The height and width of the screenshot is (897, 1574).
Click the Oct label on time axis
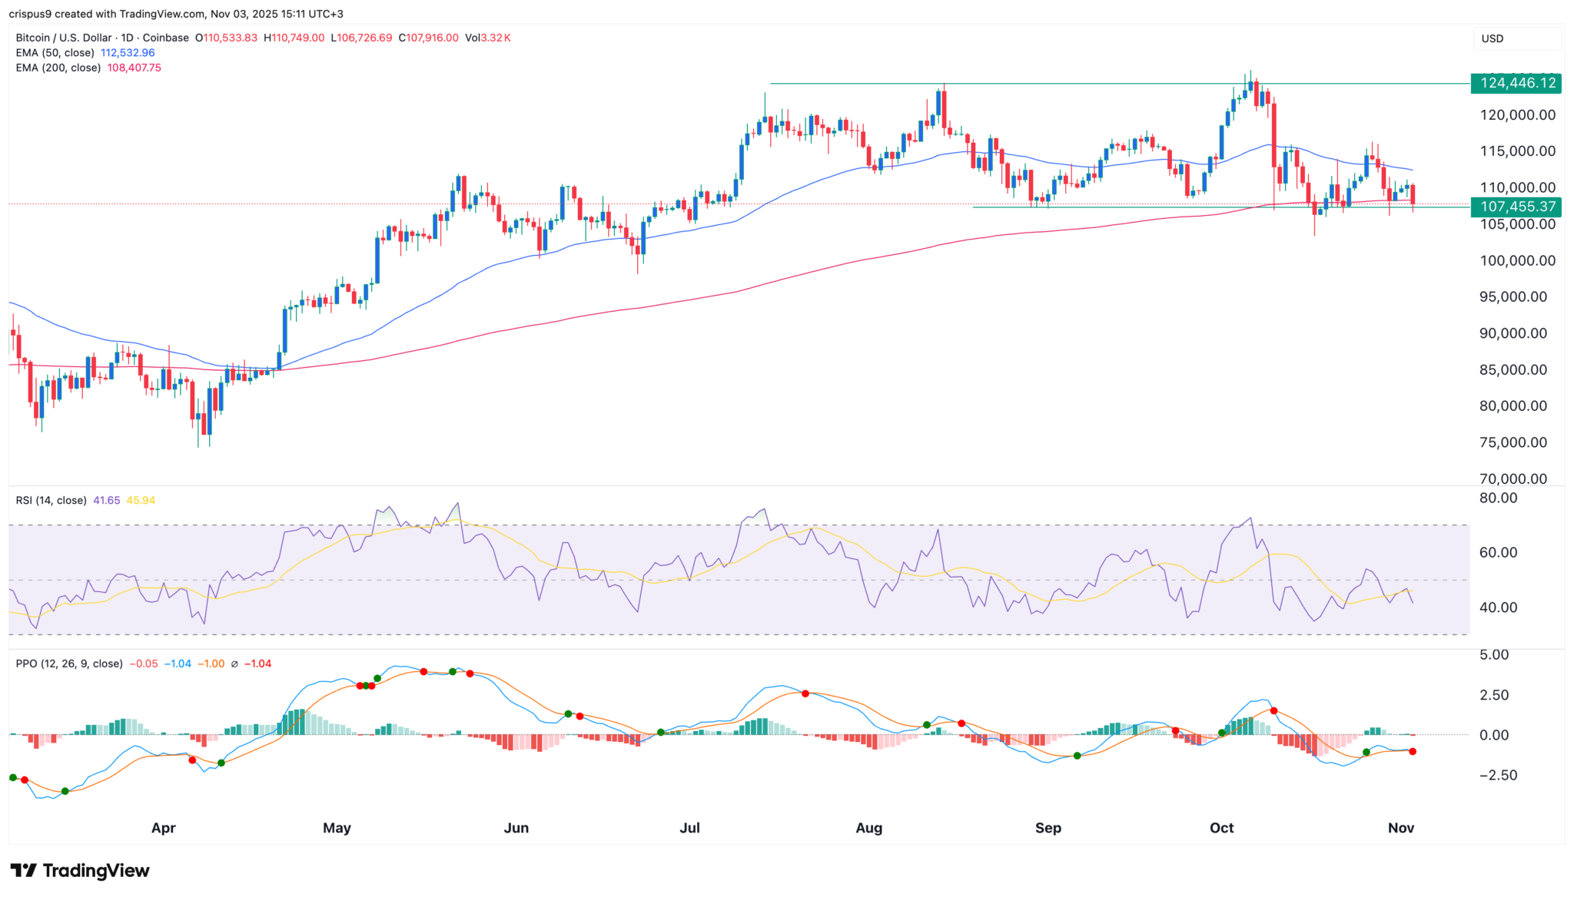(x=1221, y=828)
